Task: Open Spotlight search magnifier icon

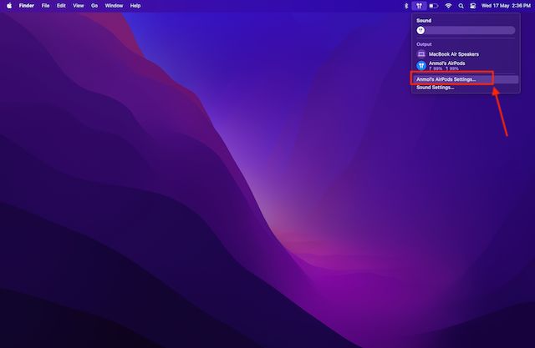Action: (x=461, y=5)
